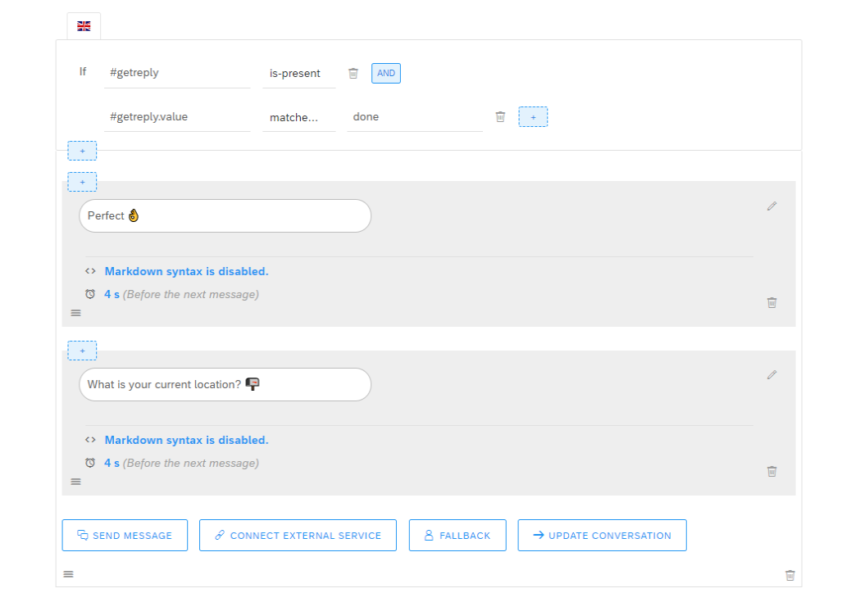Delete the #getreply.value matches condition
The image size is (851, 611).
(x=500, y=117)
